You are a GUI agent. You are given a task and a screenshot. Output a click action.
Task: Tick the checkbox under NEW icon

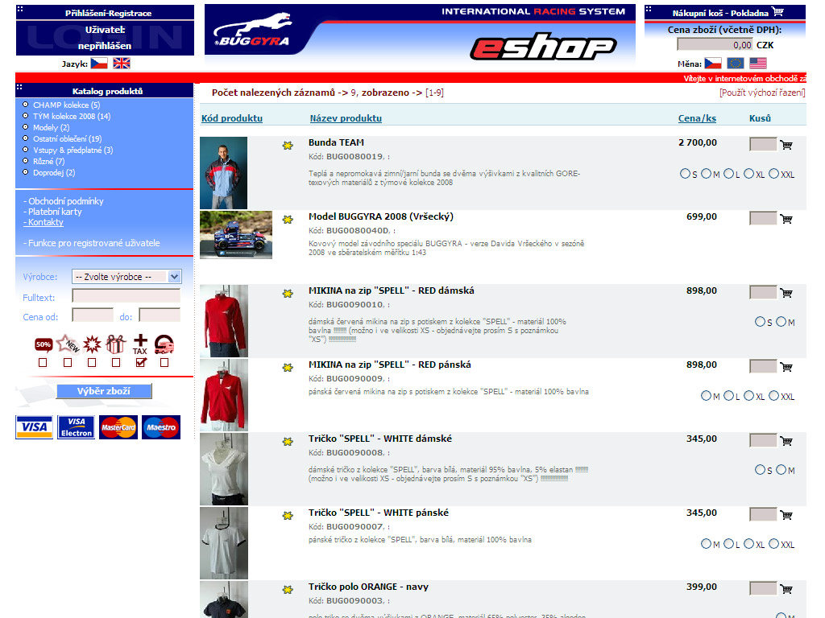(68, 363)
